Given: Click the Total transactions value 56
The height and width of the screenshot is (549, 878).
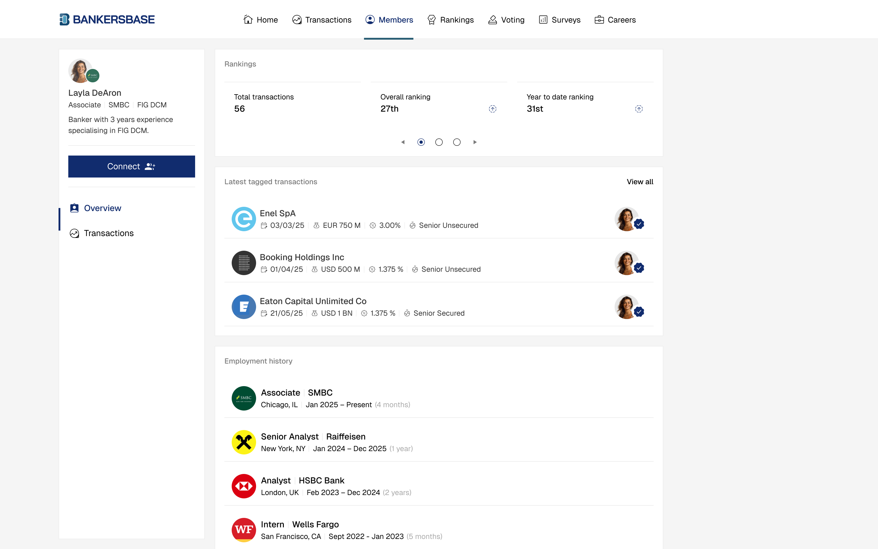Looking at the screenshot, I should pyautogui.click(x=239, y=109).
